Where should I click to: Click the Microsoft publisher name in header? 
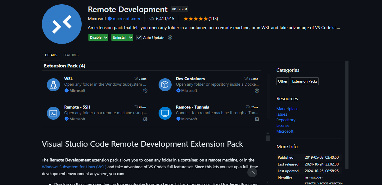pyautogui.click(x=97, y=19)
